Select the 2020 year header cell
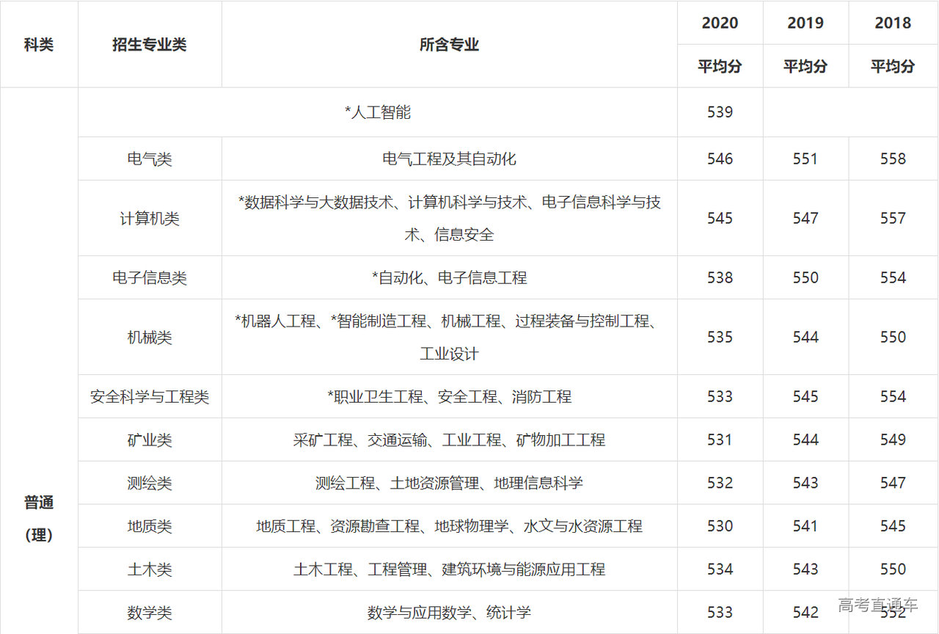The image size is (939, 634). 720,23
